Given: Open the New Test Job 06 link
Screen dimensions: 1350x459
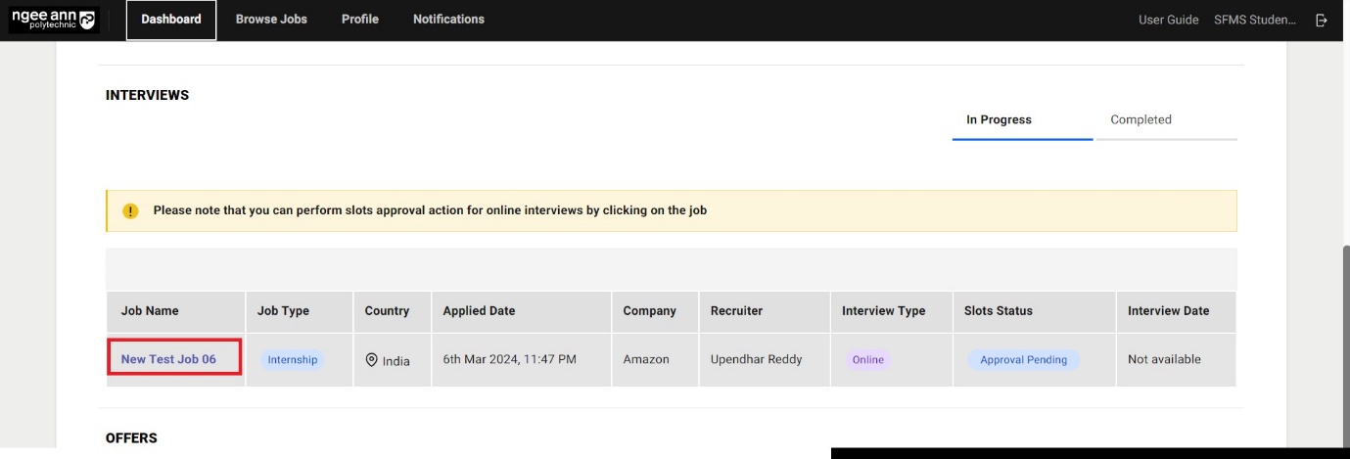Looking at the screenshot, I should (x=168, y=360).
